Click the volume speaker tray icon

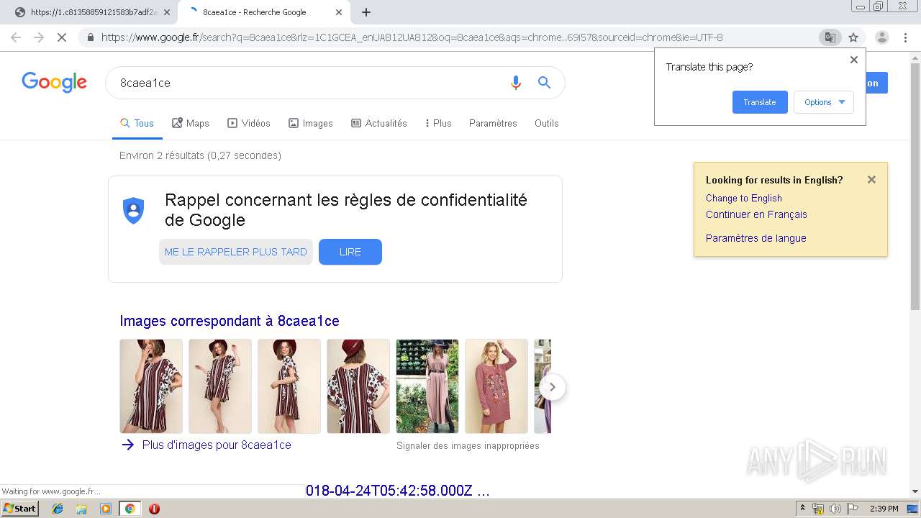(835, 509)
